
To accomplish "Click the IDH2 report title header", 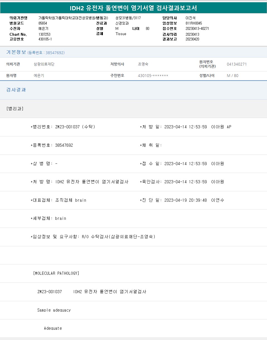I will (133, 8).
